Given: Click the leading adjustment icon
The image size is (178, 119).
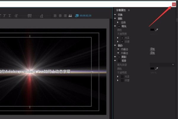Looking at the screenshot, I should 41,15.
